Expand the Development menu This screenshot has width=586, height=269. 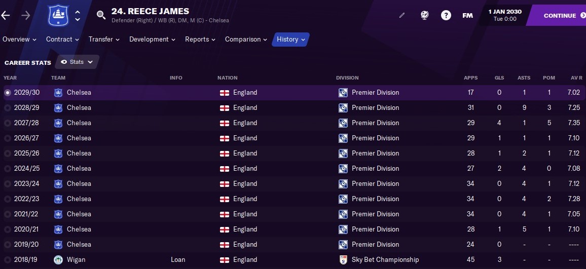point(152,39)
